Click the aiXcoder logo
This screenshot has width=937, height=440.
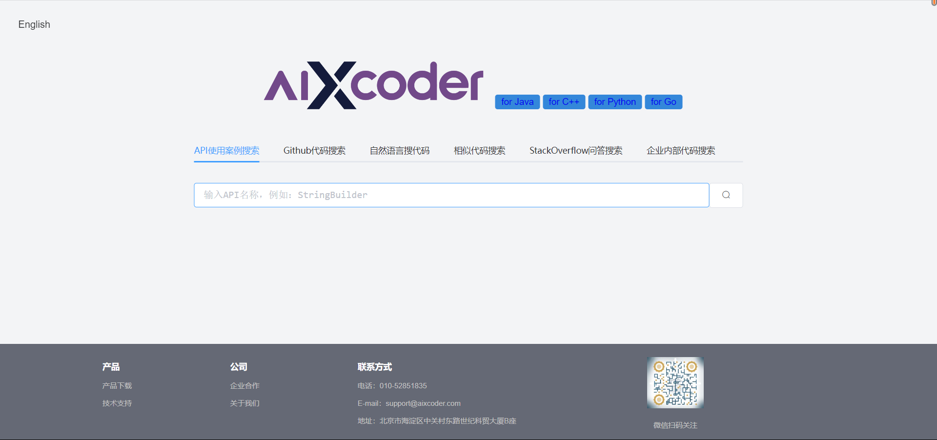pos(374,85)
